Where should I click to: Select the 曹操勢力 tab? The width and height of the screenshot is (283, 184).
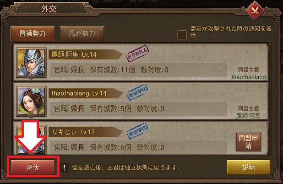pos(33,33)
